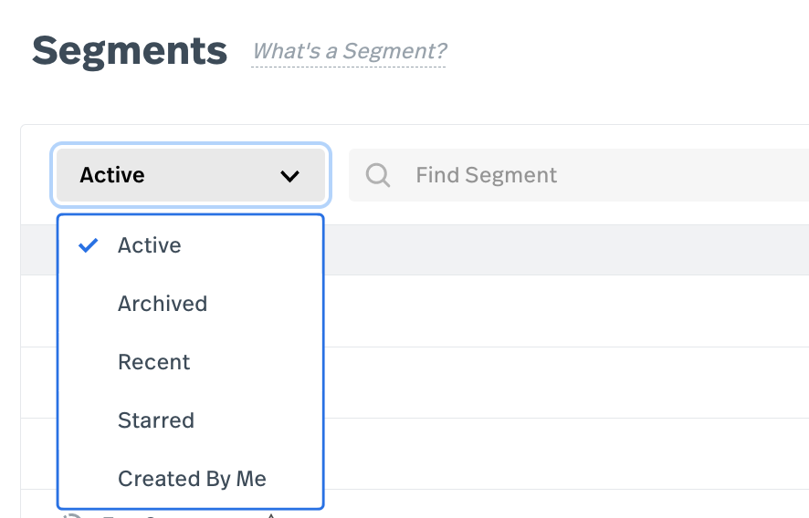This screenshot has width=809, height=518.
Task: Show only Starred segments
Action: (156, 420)
